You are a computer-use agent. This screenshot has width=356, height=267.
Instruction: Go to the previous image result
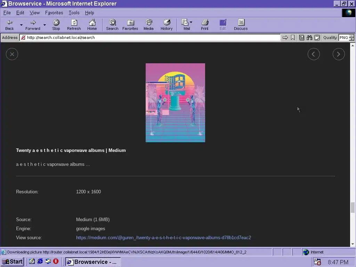[314, 54]
